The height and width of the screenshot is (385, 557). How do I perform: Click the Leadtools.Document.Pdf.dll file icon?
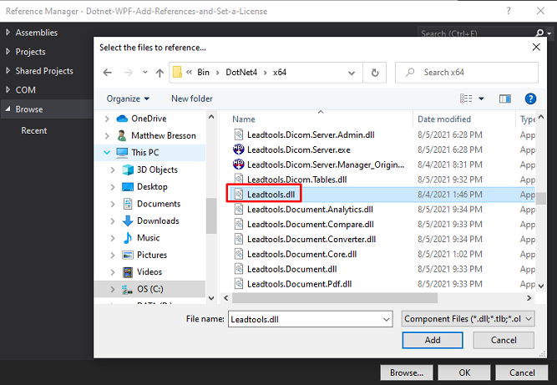click(x=239, y=284)
